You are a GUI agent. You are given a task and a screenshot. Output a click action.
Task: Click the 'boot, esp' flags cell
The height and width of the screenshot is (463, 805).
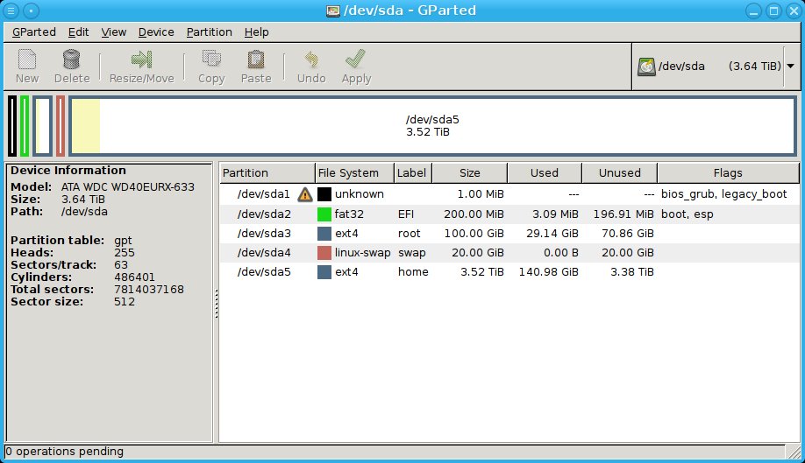pyautogui.click(x=687, y=214)
